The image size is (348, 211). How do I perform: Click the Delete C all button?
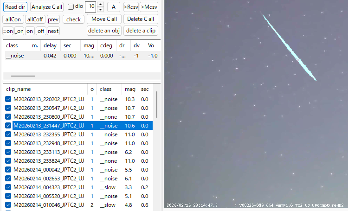141,19
